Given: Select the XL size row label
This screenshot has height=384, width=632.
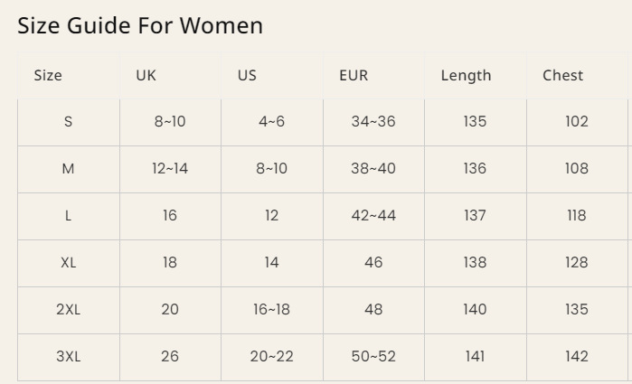Looking at the screenshot, I should (x=69, y=263).
